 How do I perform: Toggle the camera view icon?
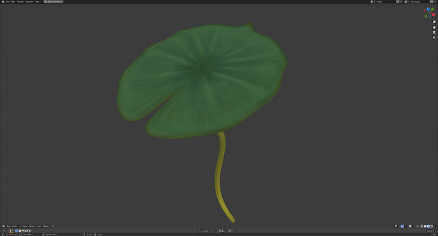pos(434,32)
